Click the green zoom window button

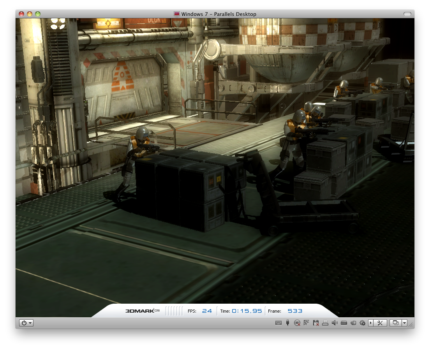click(38, 14)
